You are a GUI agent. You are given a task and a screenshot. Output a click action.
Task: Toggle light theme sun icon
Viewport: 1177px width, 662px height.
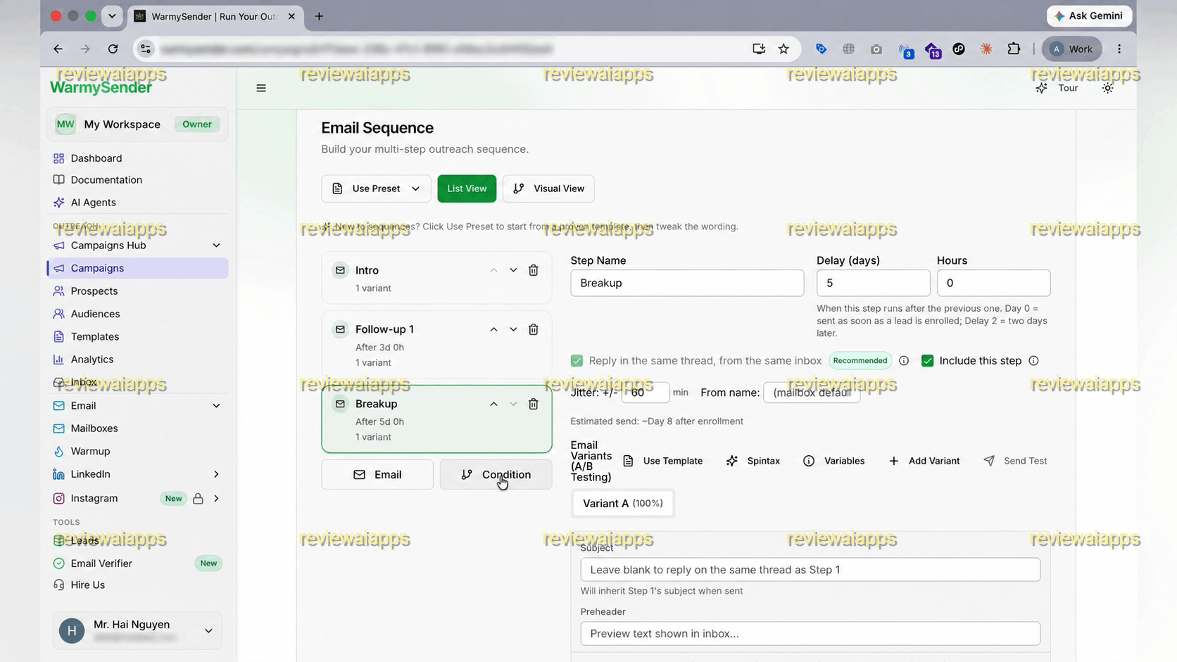click(x=1107, y=88)
